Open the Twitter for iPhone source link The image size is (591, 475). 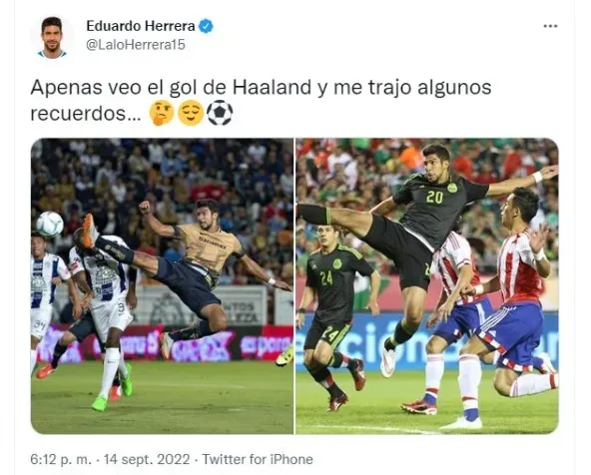[258, 459]
